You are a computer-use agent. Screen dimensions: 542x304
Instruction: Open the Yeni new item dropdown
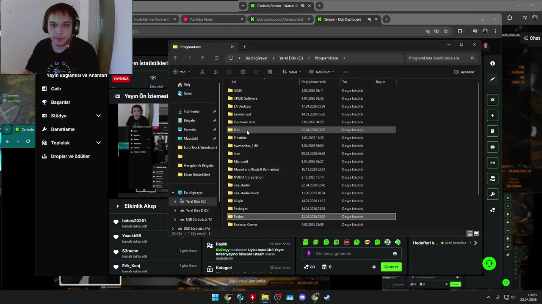[x=182, y=72]
